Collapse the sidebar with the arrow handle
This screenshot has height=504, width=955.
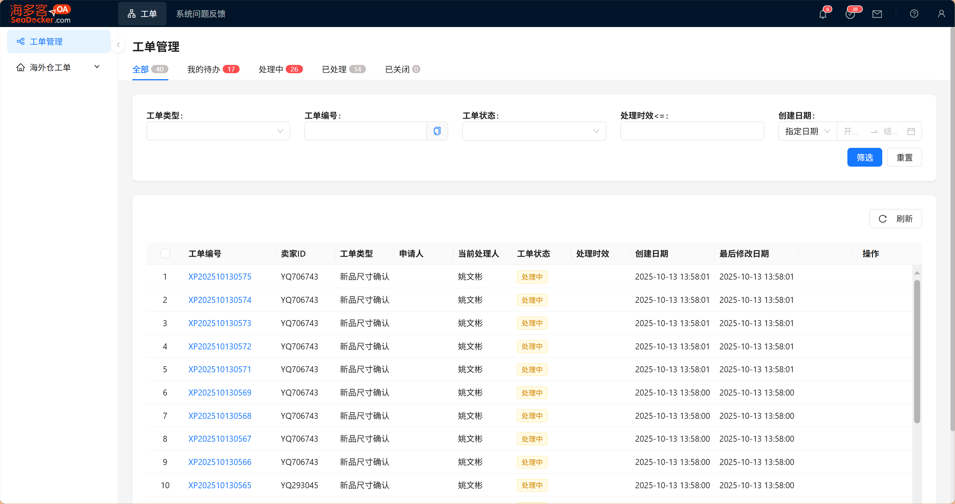(x=118, y=45)
